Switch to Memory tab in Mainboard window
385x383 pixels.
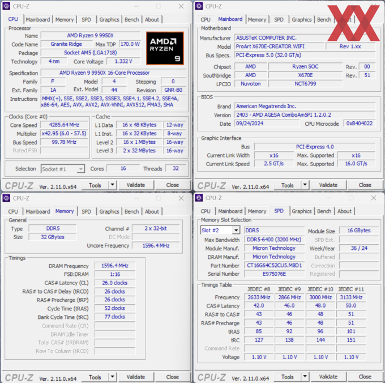[257, 20]
